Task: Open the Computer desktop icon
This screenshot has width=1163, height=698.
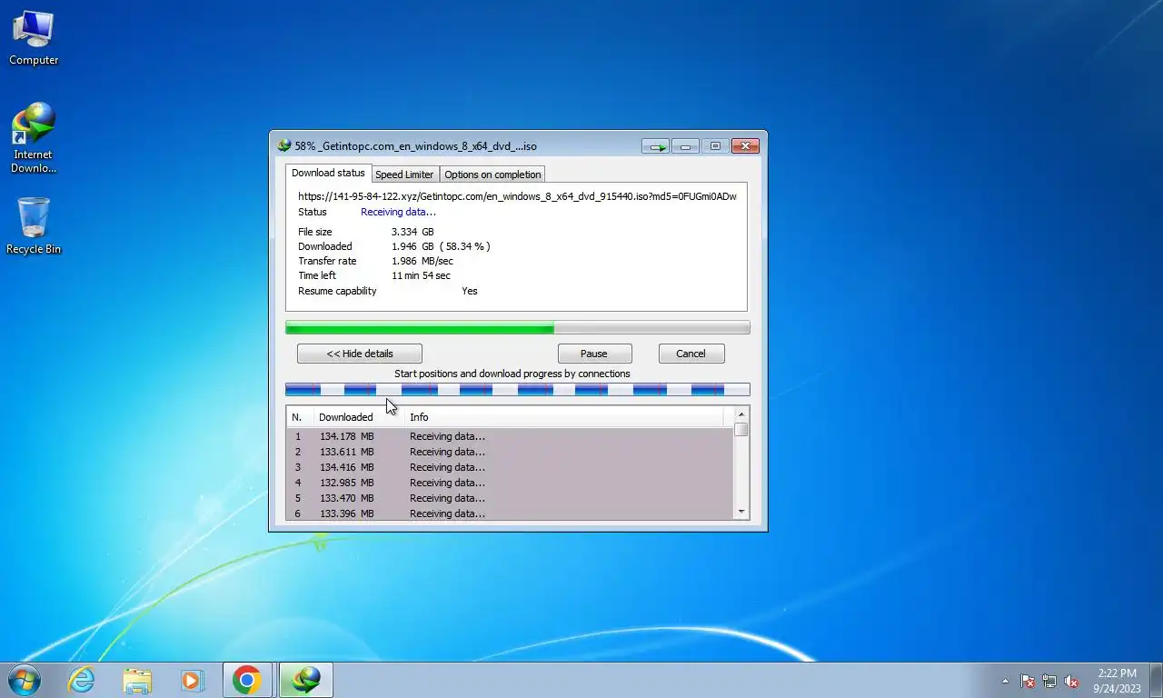Action: [34, 38]
